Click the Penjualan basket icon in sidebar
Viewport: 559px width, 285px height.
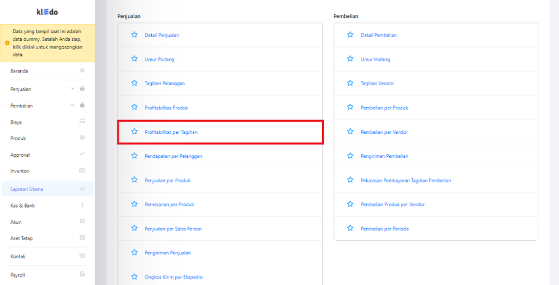pos(82,88)
